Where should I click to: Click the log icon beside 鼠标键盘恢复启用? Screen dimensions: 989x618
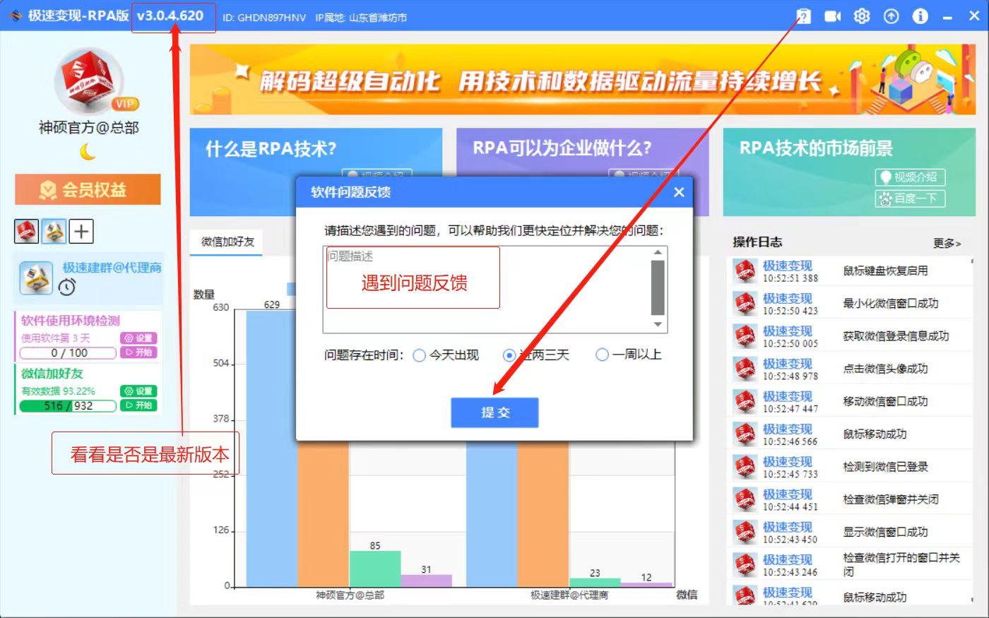point(745,271)
